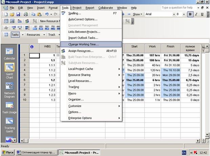Open the Network Diagram view
The height and width of the screenshot is (156, 210).
click(9, 90)
